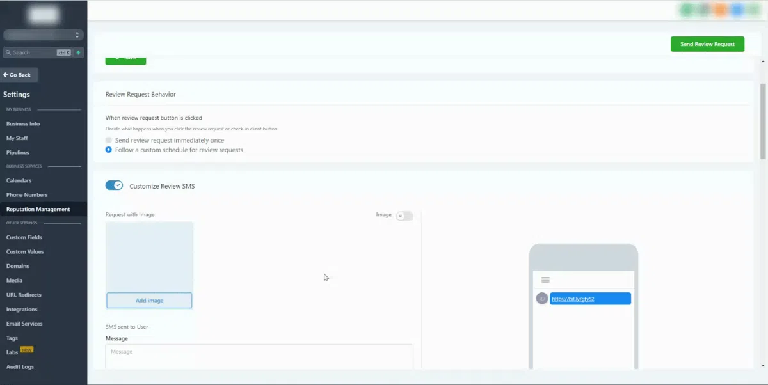Open Tags settings
The width and height of the screenshot is (768, 385).
coord(12,338)
